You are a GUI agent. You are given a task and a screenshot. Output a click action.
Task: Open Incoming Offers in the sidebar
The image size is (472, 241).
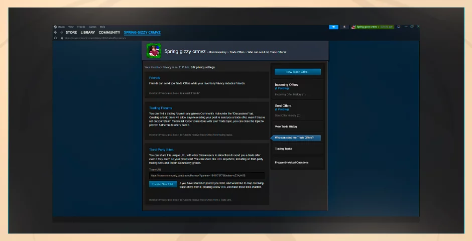286,85
